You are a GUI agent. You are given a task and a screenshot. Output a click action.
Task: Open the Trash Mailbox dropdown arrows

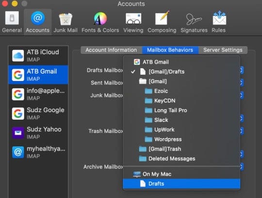click(242, 131)
